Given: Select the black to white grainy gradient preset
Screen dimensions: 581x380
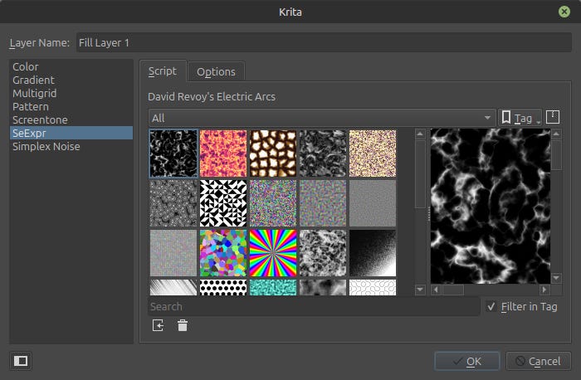Looking at the screenshot, I should [373, 253].
